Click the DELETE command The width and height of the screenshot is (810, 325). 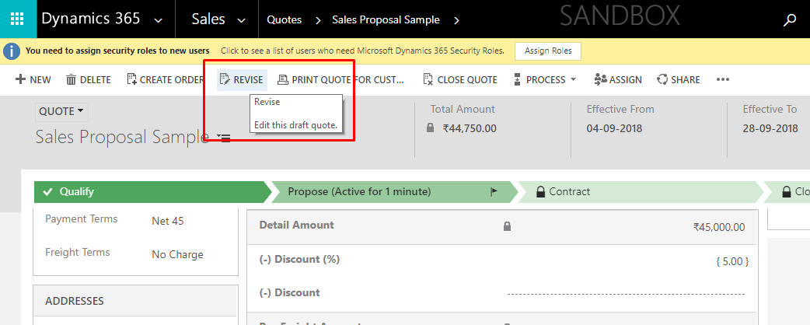89,79
